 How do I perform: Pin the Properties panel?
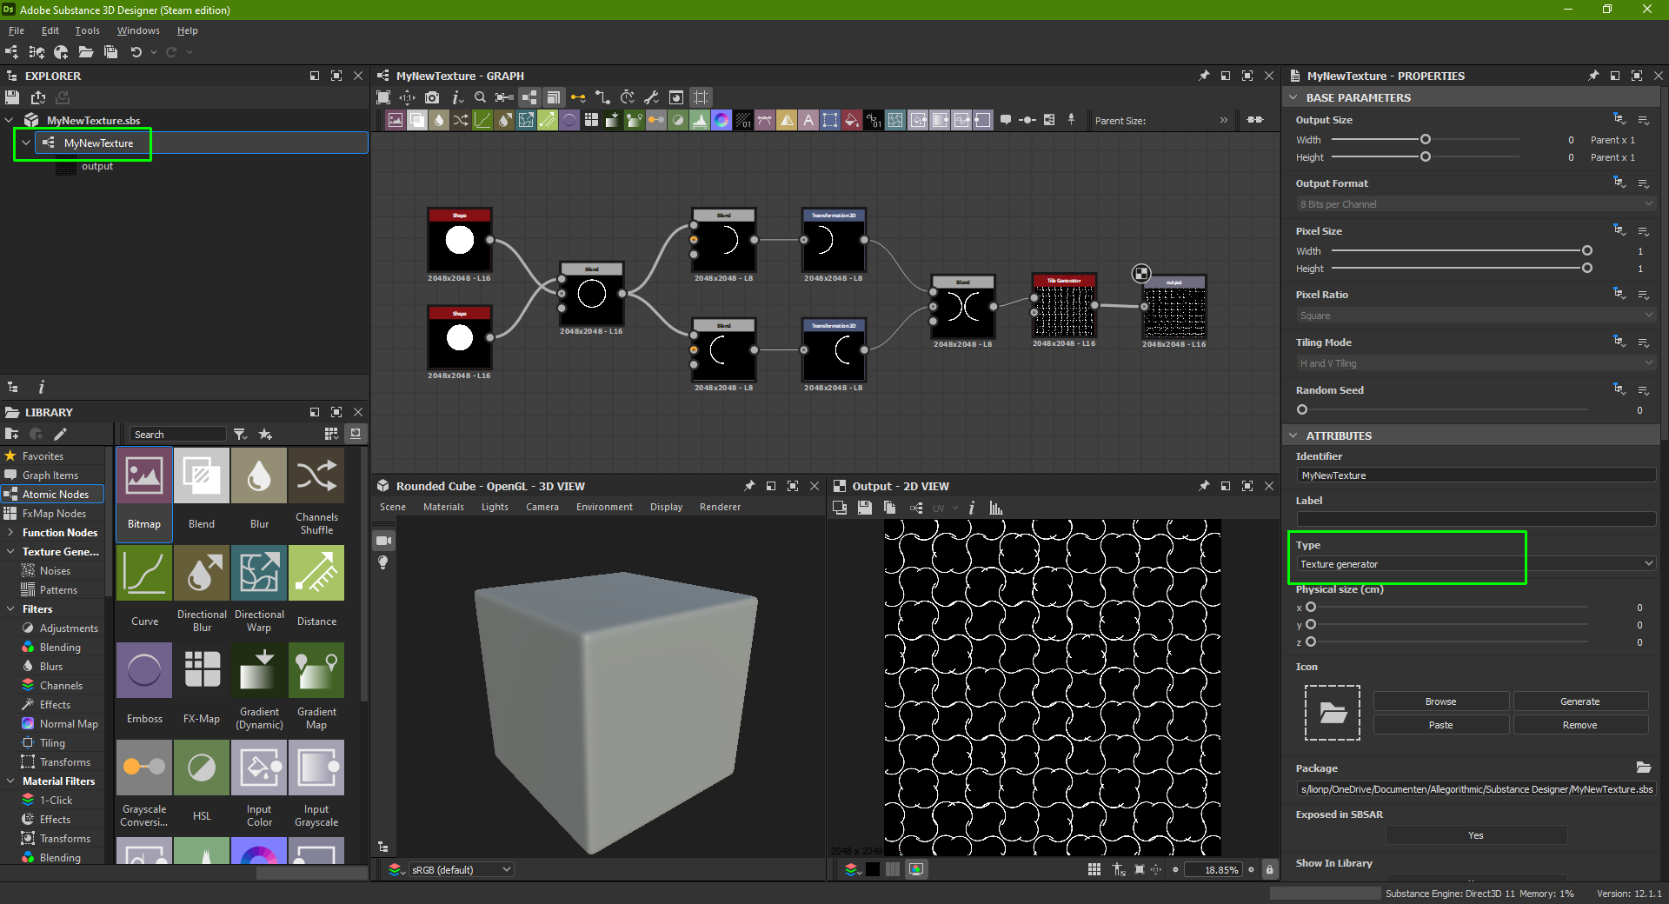tap(1593, 76)
